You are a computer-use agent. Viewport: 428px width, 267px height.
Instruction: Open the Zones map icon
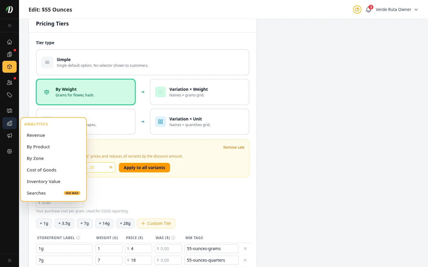click(10, 111)
